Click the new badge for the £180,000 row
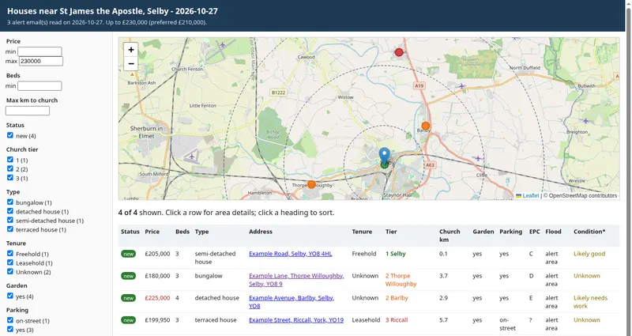632x336 pixels. (x=129, y=276)
